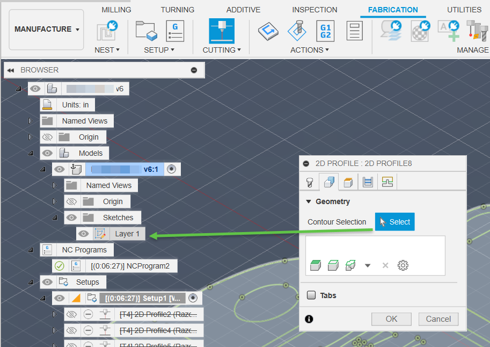Image resolution: width=490 pixels, height=347 pixels.
Task: Open the MILLING ribbon tab
Action: pos(116,9)
